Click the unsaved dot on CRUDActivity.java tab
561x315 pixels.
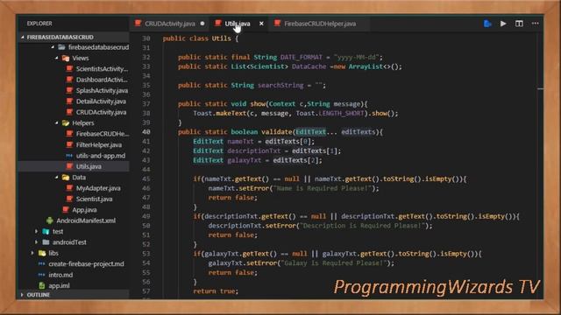[202, 24]
